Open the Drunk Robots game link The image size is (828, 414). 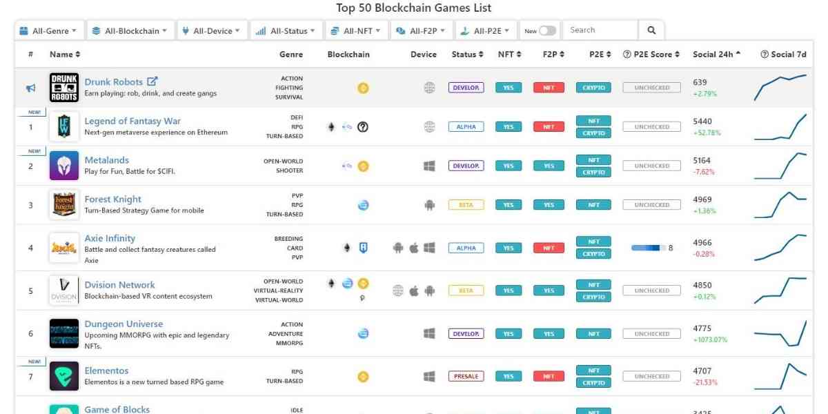(114, 82)
